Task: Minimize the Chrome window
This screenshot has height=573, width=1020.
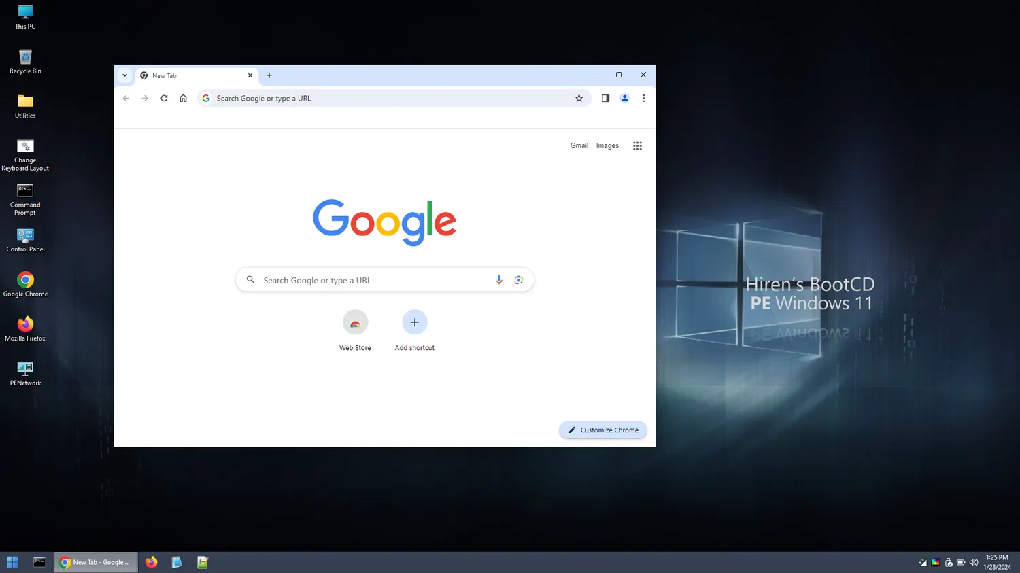Action: point(594,75)
